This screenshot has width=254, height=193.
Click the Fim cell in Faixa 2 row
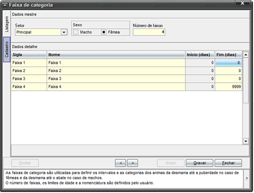click(229, 71)
